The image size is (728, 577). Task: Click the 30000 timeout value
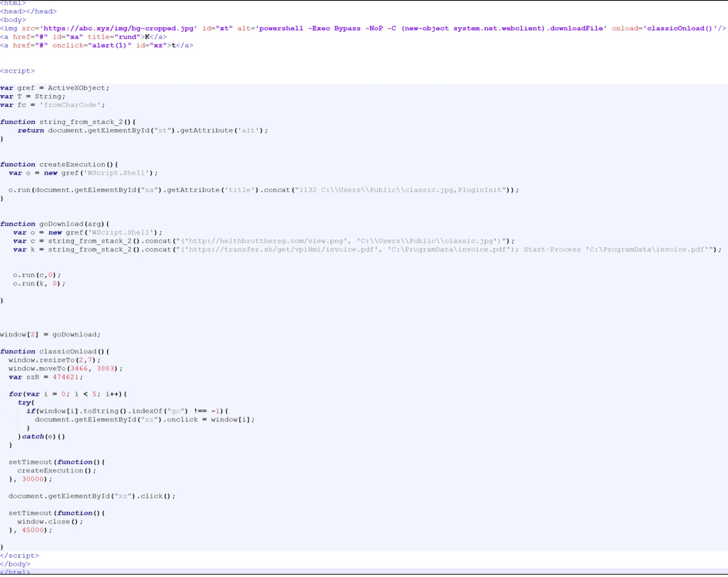[x=33, y=479]
